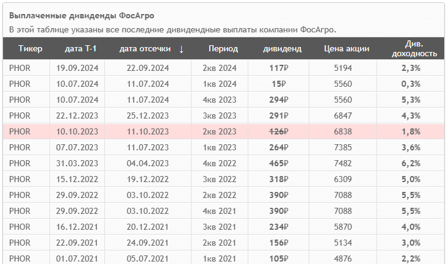The height and width of the screenshot is (264, 446).
Task: Select the period cell 2кв 2022
Action: pyautogui.click(x=220, y=196)
